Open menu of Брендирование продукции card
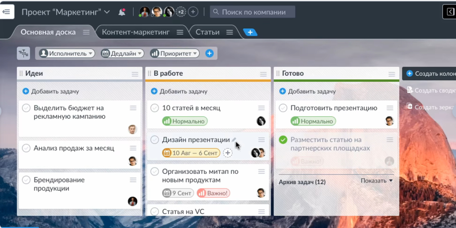The image size is (456, 228). pyautogui.click(x=133, y=180)
